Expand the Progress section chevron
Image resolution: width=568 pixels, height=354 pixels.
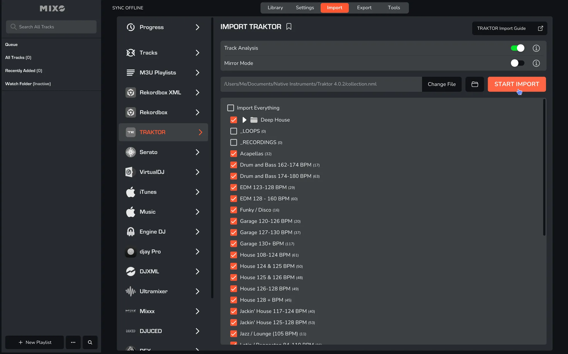point(197,27)
